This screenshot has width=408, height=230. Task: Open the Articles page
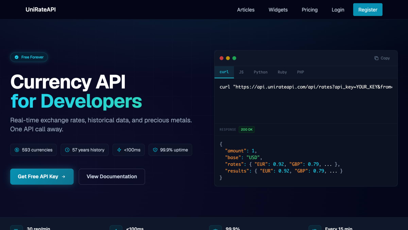click(246, 10)
